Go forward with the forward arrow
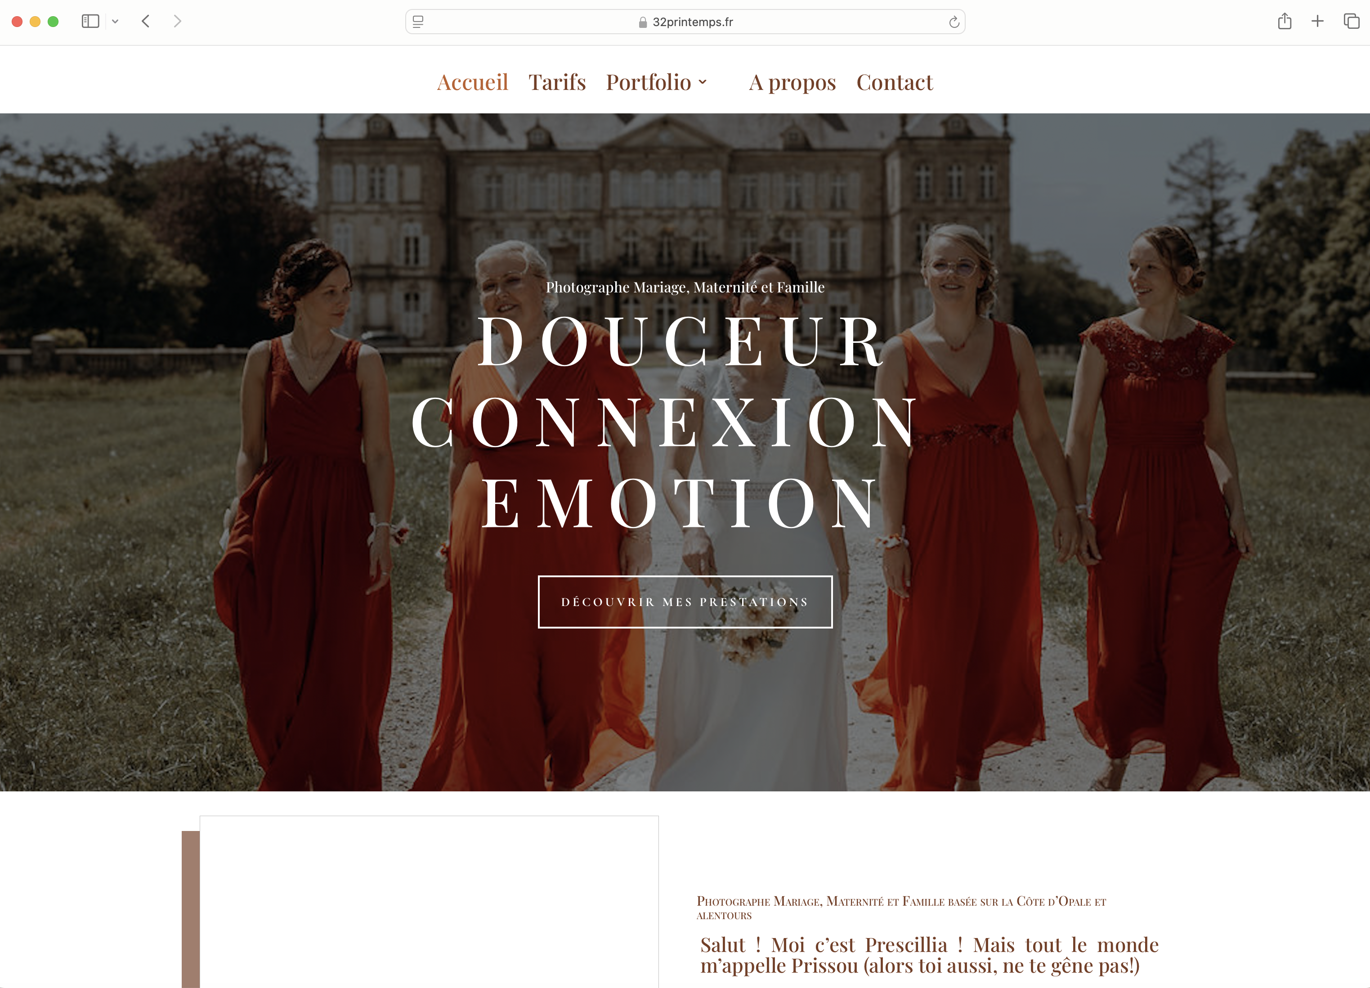Viewport: 1370px width, 988px height. 177,22
